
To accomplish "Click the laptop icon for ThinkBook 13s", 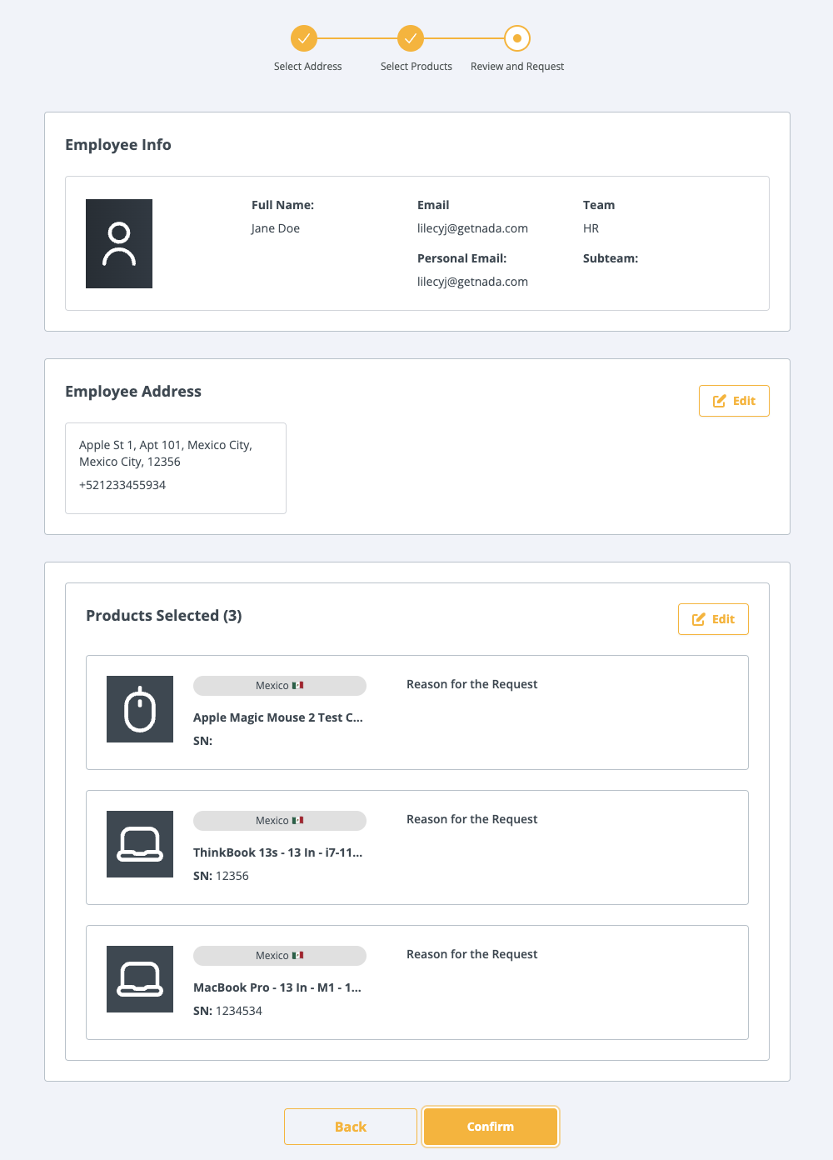I will point(140,844).
